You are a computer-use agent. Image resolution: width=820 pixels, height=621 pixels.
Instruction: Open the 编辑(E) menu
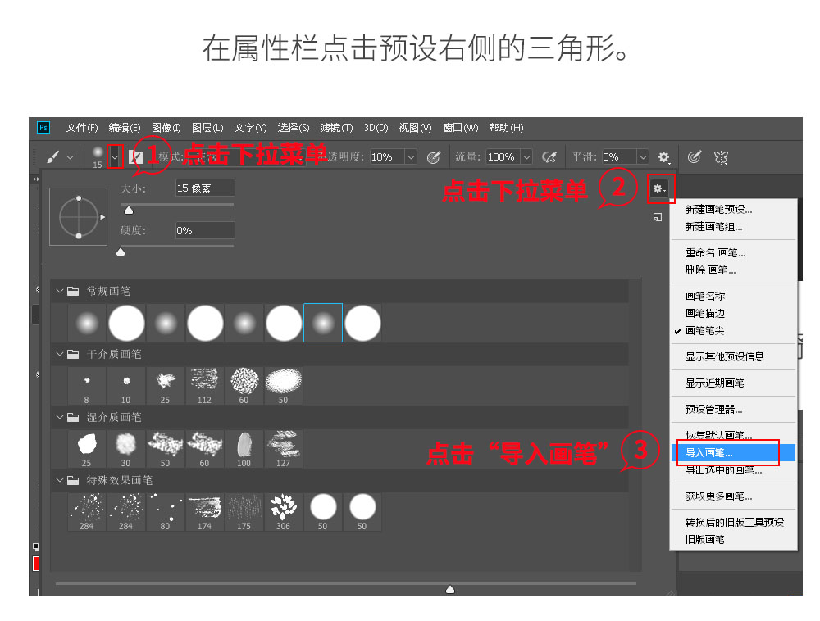pyautogui.click(x=125, y=128)
